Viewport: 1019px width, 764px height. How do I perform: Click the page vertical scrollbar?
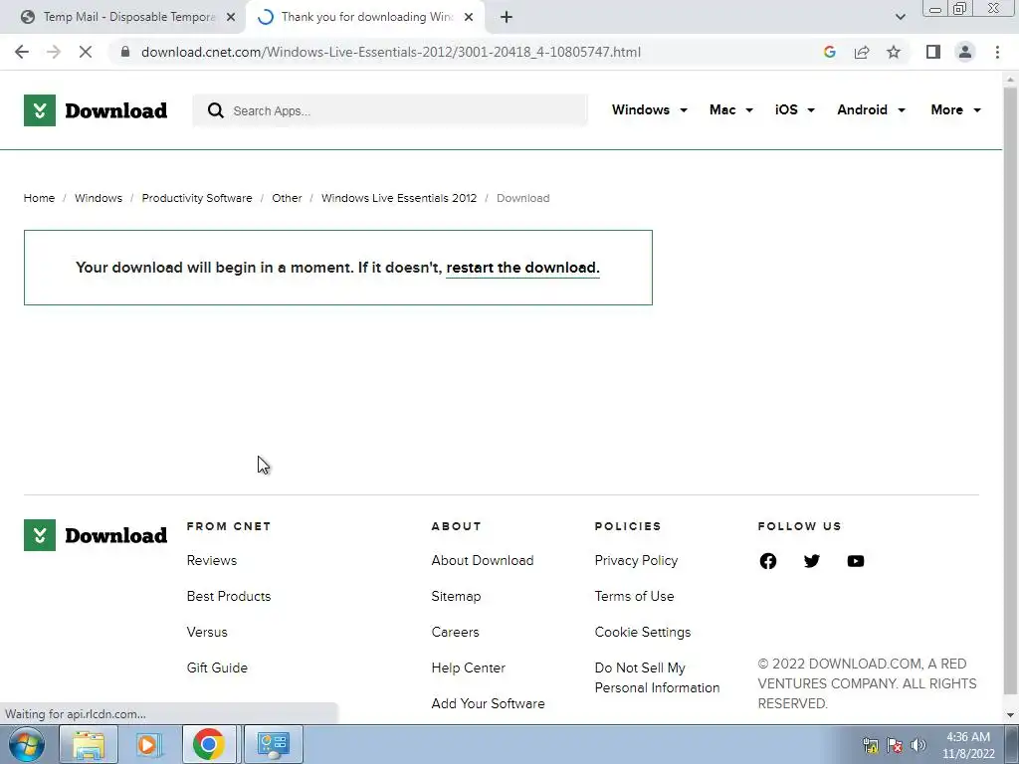1010,390
